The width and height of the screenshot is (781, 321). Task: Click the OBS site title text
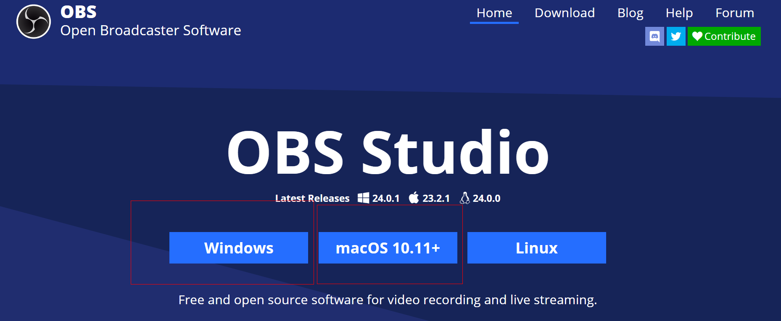click(79, 12)
